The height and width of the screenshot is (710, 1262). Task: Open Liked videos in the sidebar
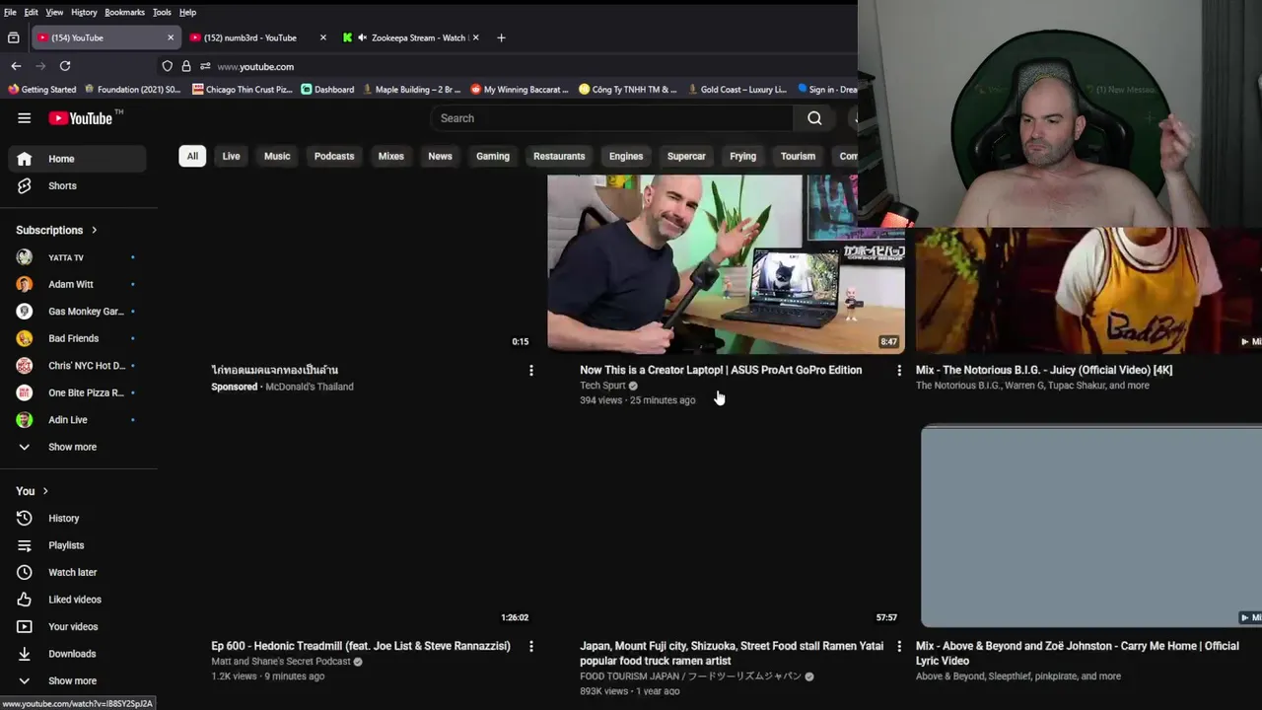point(78,600)
